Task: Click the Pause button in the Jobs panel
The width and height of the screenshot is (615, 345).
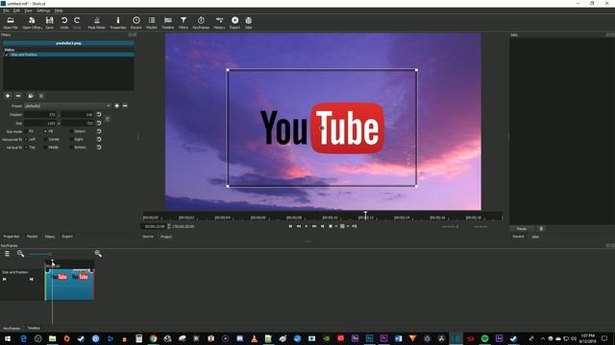Action: tap(522, 228)
